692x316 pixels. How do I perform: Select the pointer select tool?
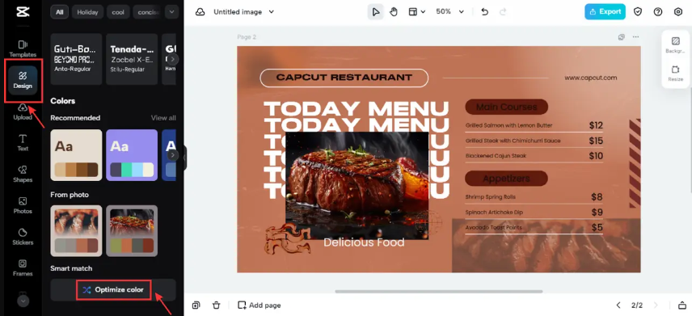[x=376, y=12]
